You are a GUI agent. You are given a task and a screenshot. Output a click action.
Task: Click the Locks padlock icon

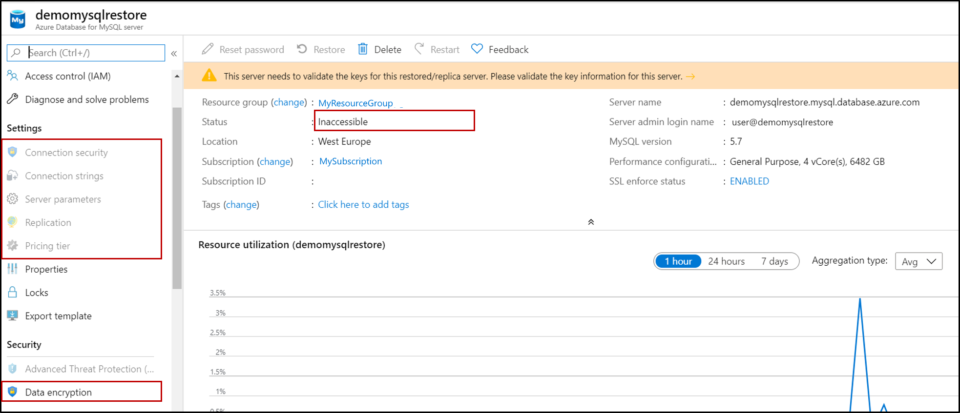(x=13, y=292)
